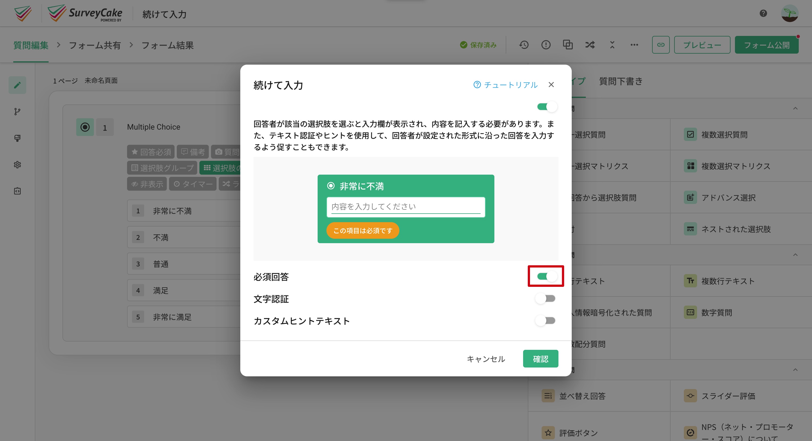Screen dimensions: 812x441
Task: Click the collapse all questions icon
Action: [x=612, y=45]
